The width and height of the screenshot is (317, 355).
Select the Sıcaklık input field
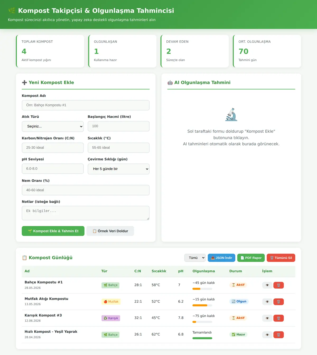point(119,148)
